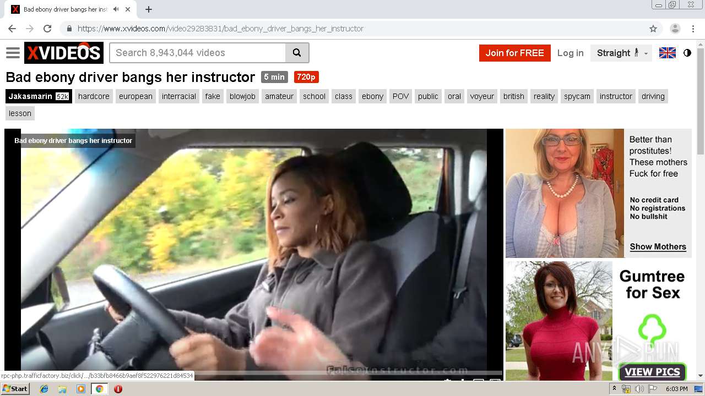Open a new browser tab
The height and width of the screenshot is (396, 705).
click(149, 9)
